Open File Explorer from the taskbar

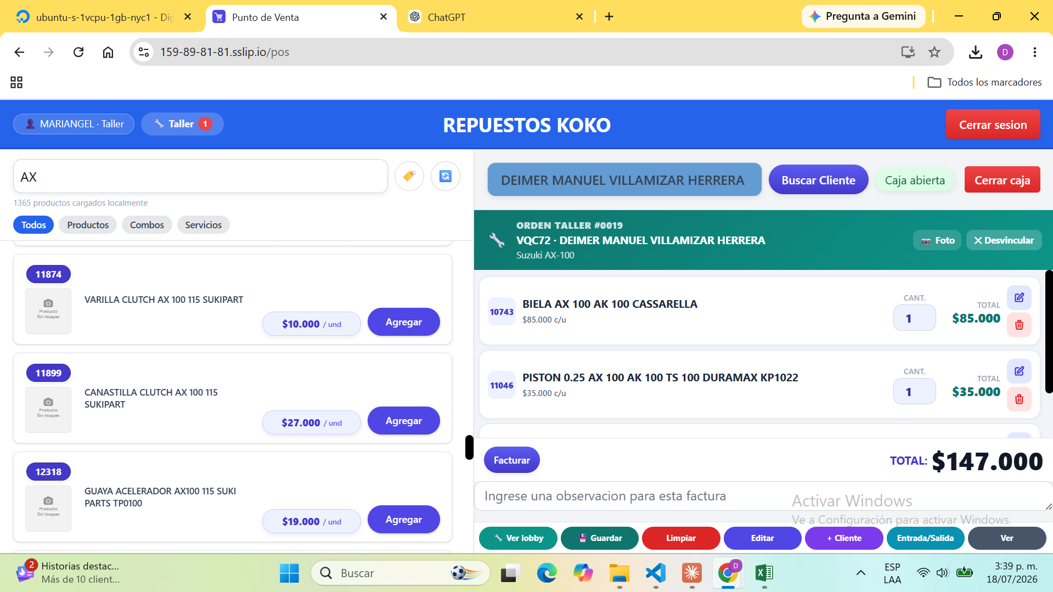click(619, 573)
